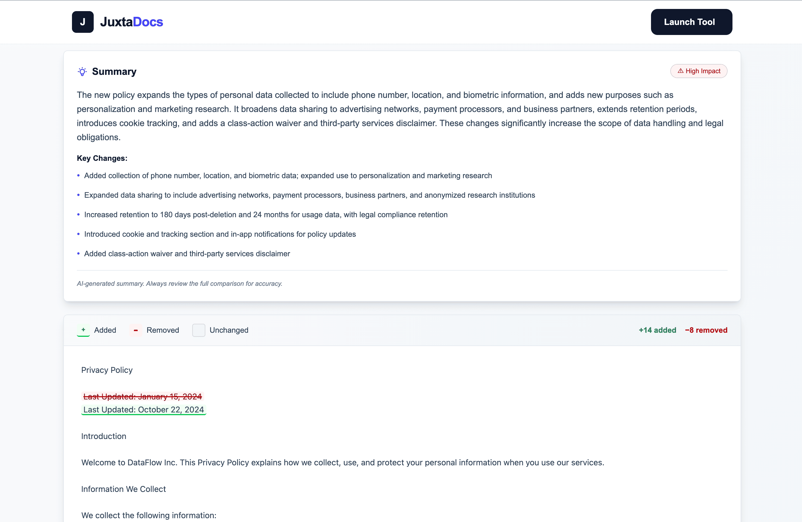Click the Summary heading
Screen dimensions: 802x522
(114, 71)
